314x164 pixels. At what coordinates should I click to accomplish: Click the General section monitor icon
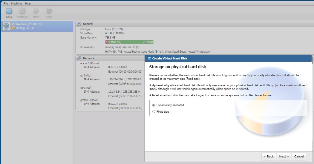coord(79,24)
